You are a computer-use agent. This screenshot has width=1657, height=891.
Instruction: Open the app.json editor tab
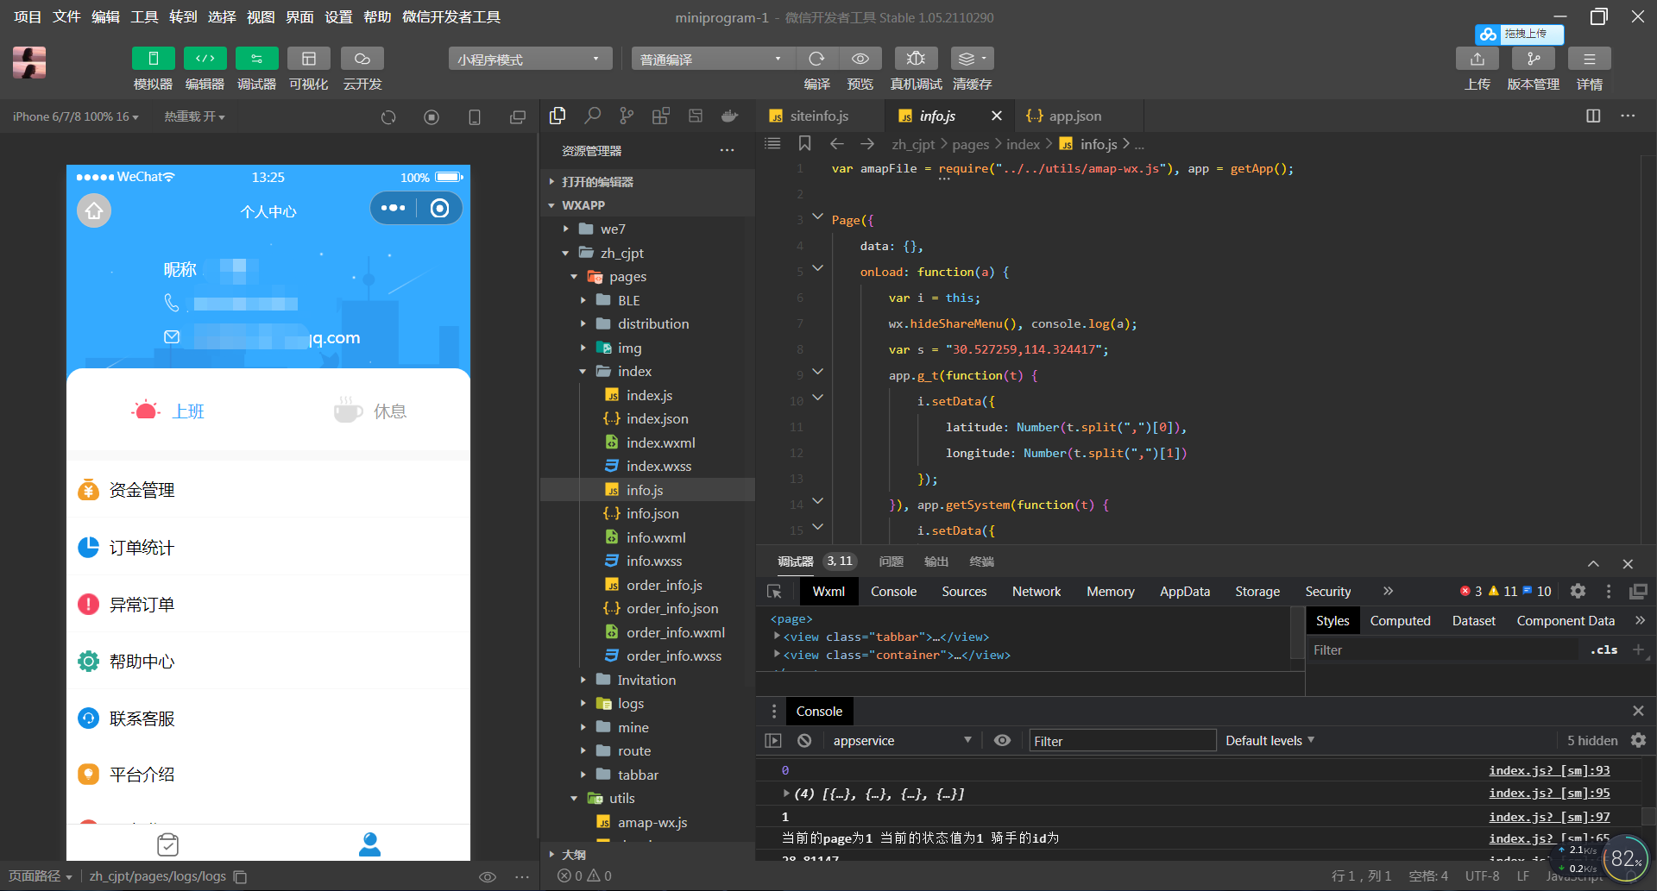click(1074, 116)
